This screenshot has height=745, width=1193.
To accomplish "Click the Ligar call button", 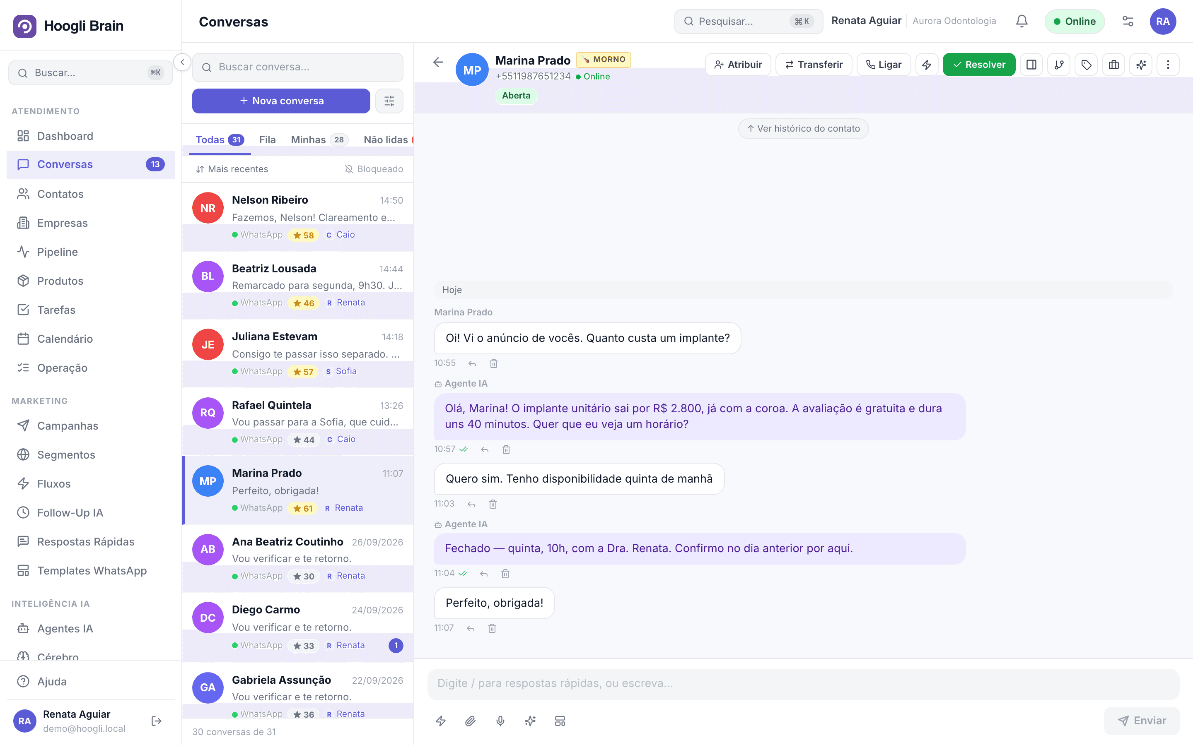I will coord(884,65).
